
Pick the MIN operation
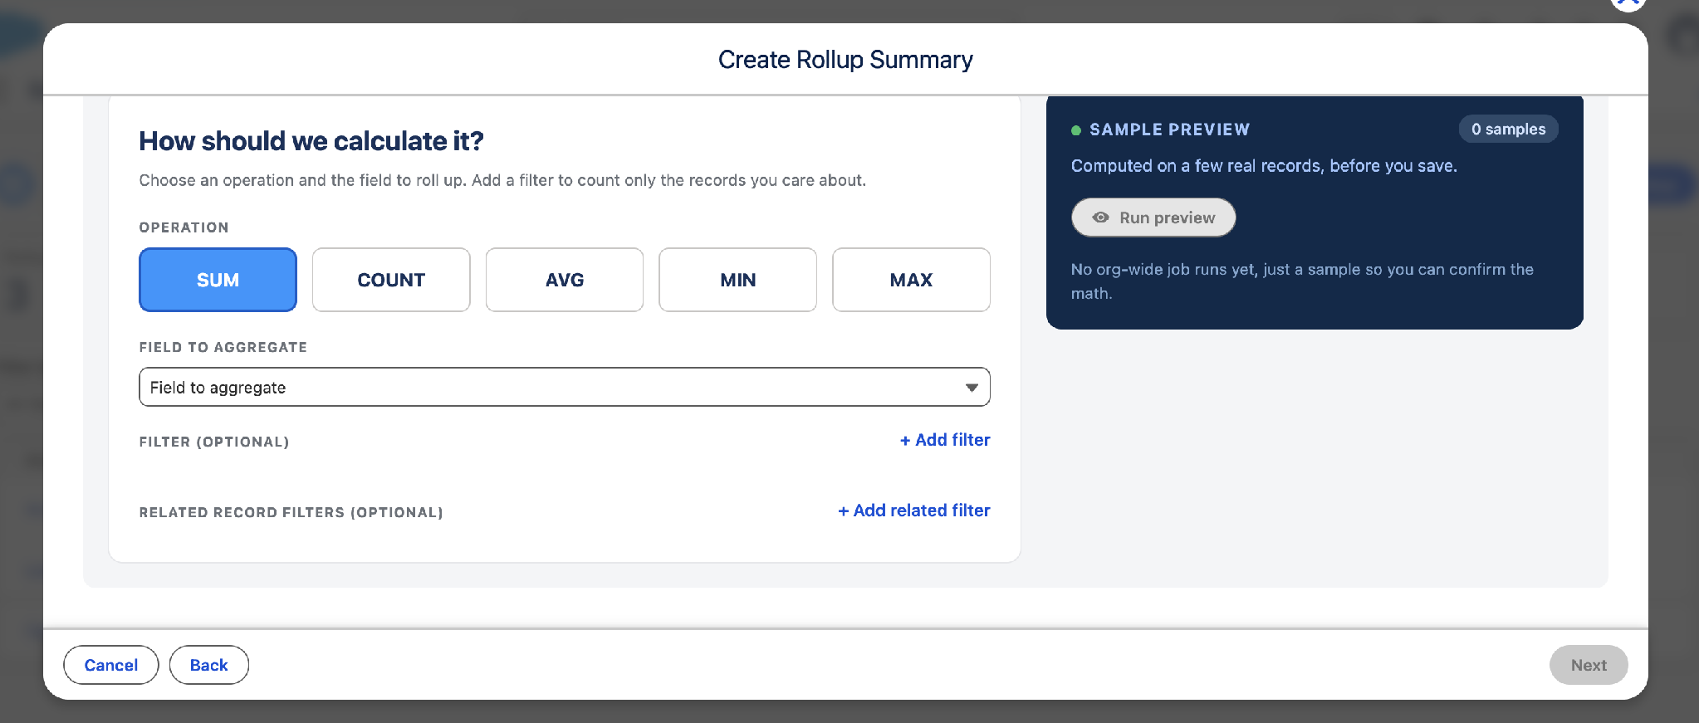737,280
